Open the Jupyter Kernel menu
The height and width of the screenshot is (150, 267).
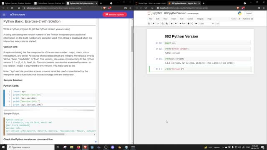(190, 19)
